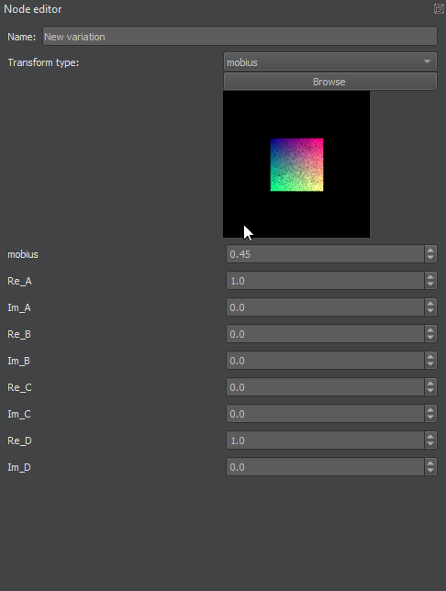Viewport: 446px width, 591px height.
Task: Decrease Im_B using its down arrow
Action: pyautogui.click(x=430, y=365)
